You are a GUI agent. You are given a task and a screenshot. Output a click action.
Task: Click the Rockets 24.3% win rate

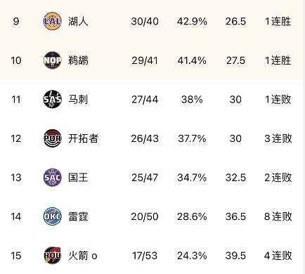click(192, 256)
